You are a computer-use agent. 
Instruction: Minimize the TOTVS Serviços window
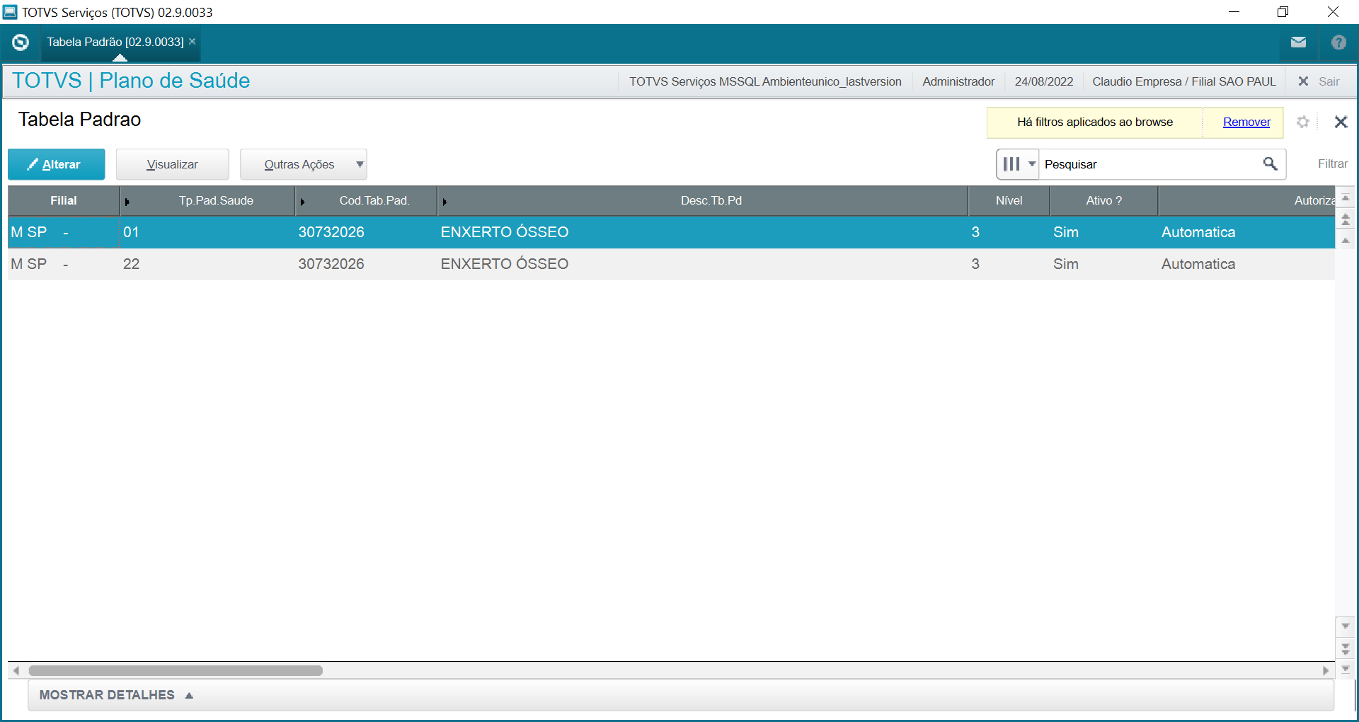click(x=1234, y=12)
